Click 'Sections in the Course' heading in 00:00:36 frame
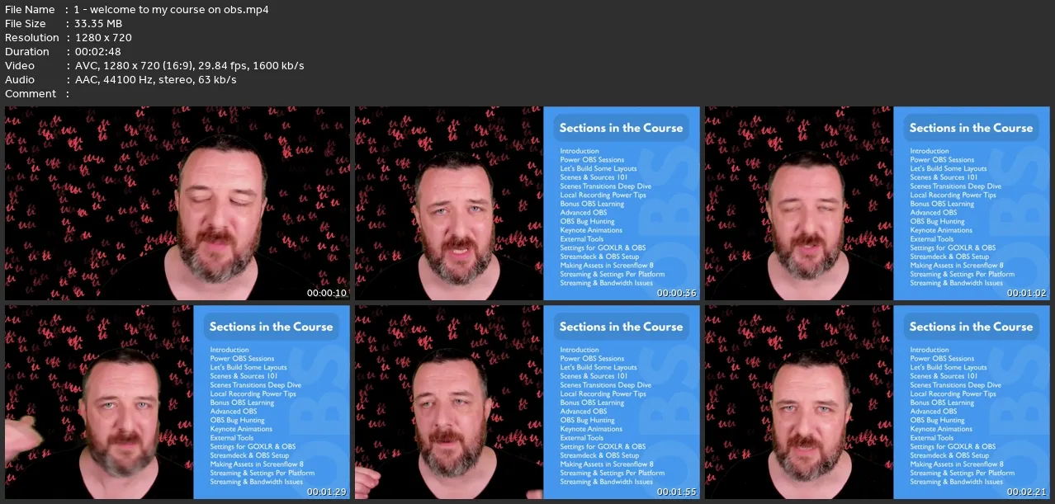This screenshot has height=504, width=1055. tap(621, 128)
